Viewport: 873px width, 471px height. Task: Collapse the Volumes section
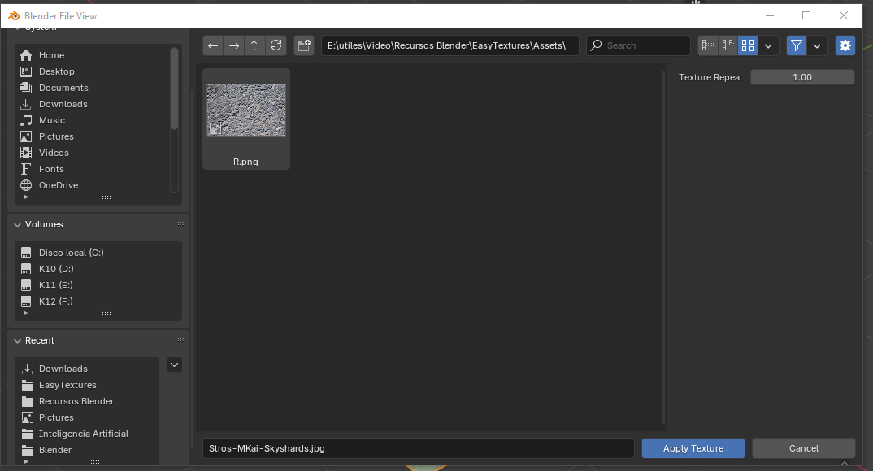pos(17,224)
